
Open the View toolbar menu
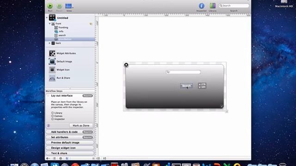tap(69, 6)
